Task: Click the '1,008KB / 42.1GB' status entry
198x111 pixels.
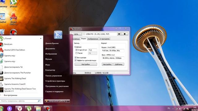Action: tap(102, 73)
